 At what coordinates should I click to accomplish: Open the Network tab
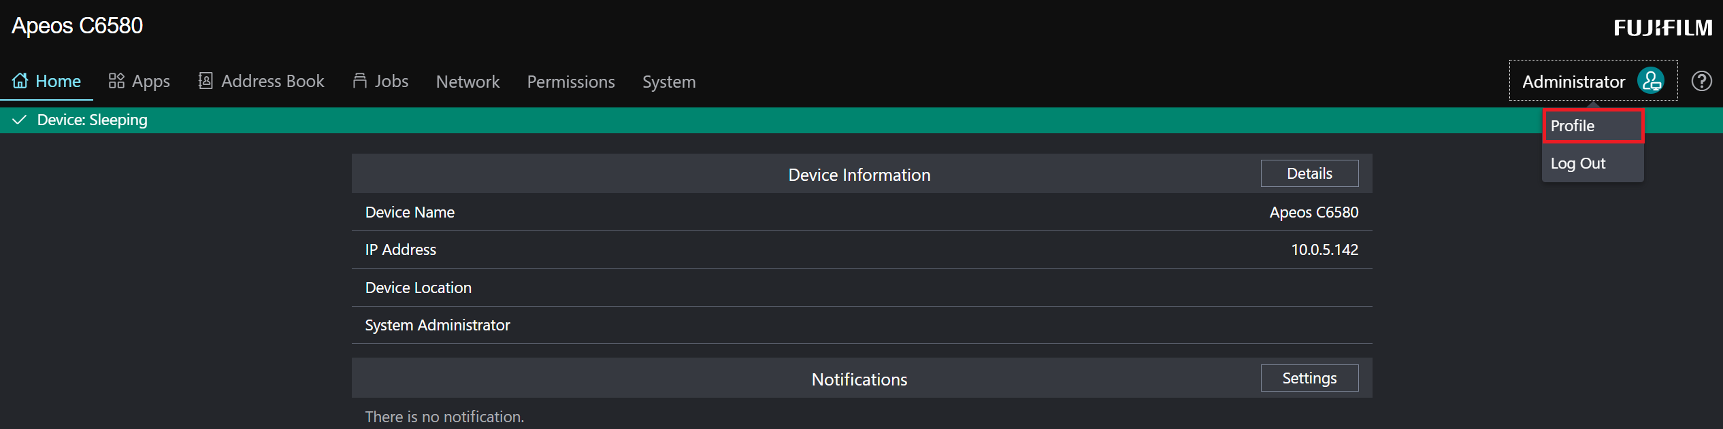(467, 82)
